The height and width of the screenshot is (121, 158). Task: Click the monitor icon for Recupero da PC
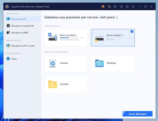click(x=8, y=19)
